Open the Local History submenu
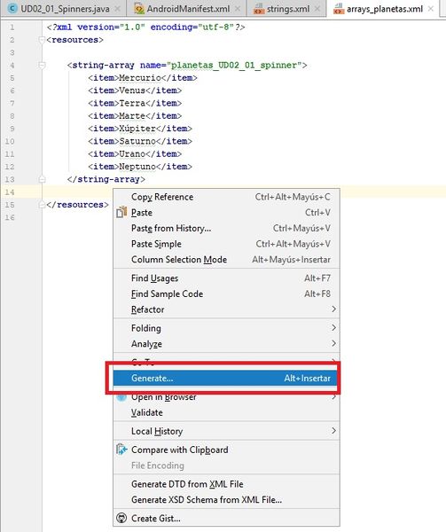 [226, 431]
